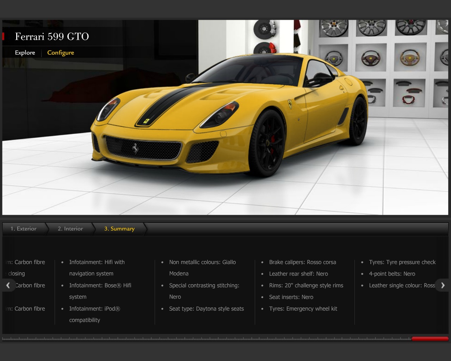Viewport: 451px width, 361px height.
Task: Pick the silver alloy rim in top-left wall display
Action: click(333, 28)
